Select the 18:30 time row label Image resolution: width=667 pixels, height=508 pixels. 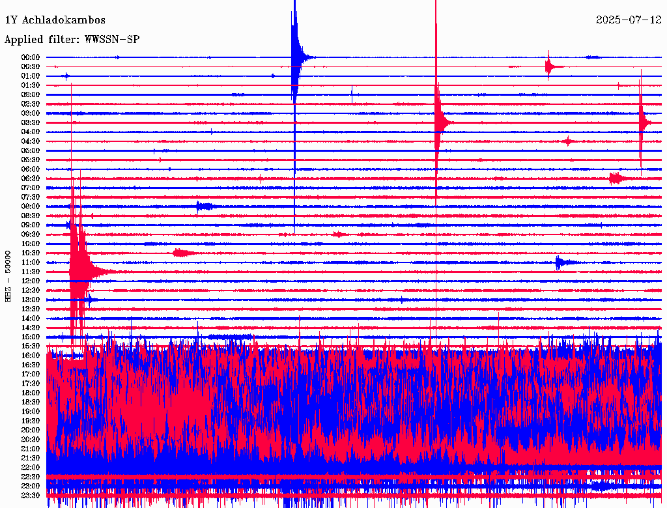[31, 402]
